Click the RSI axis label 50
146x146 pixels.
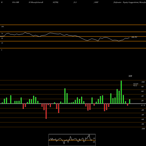coord(2,38)
